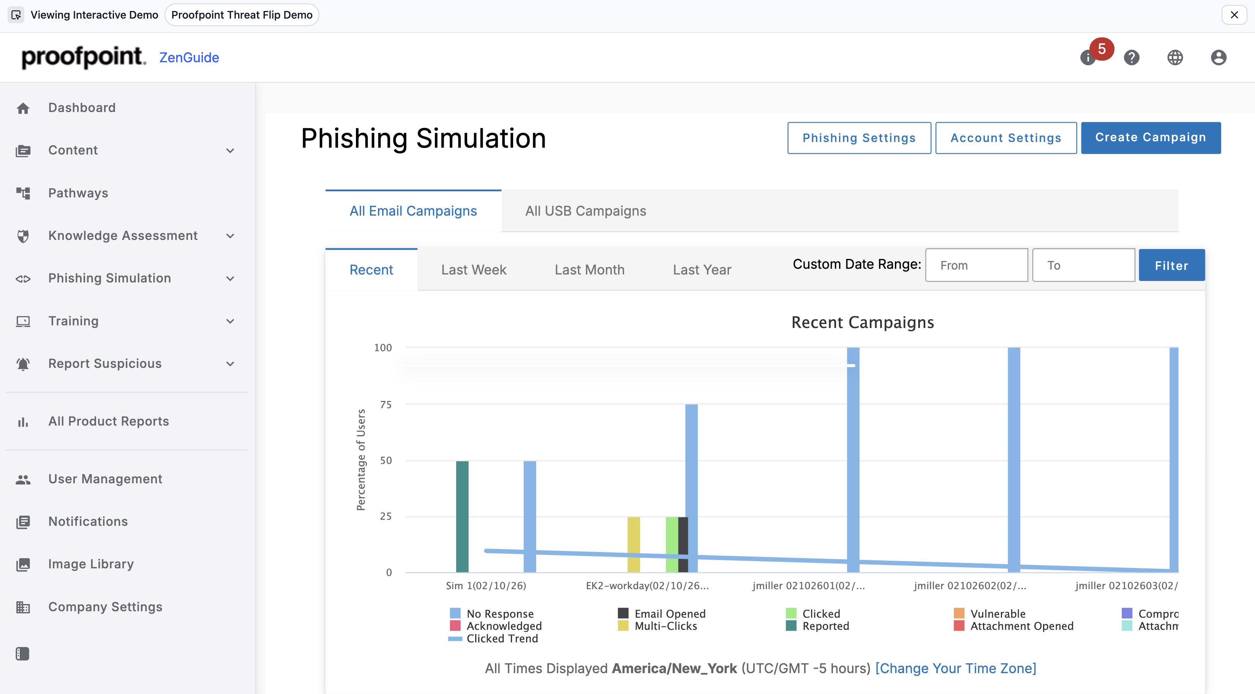Expand the Knowledge Assessment chevron

[x=231, y=236]
